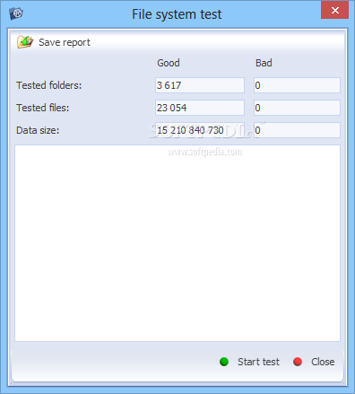Click the Good column header
The image size is (355, 394).
169,63
